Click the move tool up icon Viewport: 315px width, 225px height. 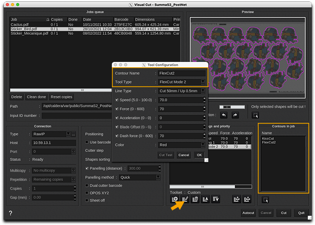pyautogui.click(x=205, y=199)
